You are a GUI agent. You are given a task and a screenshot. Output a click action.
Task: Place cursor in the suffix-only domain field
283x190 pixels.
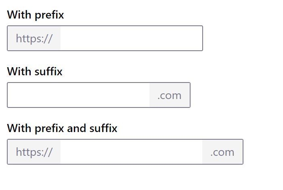pyautogui.click(x=79, y=95)
